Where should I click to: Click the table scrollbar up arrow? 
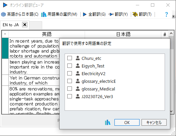pos(171,33)
